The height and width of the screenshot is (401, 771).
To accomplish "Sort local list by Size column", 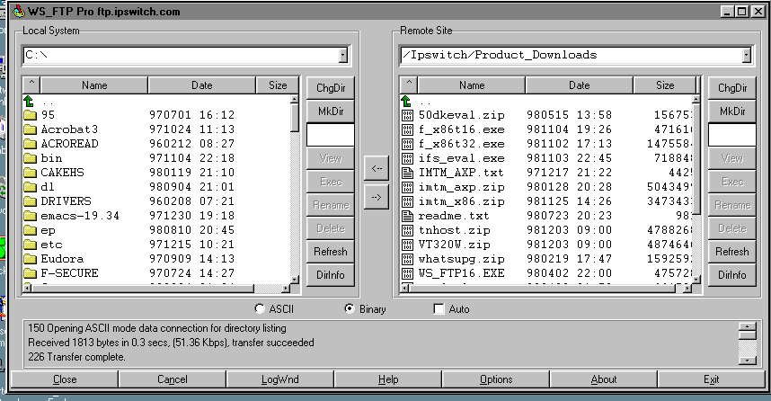I will [x=278, y=85].
